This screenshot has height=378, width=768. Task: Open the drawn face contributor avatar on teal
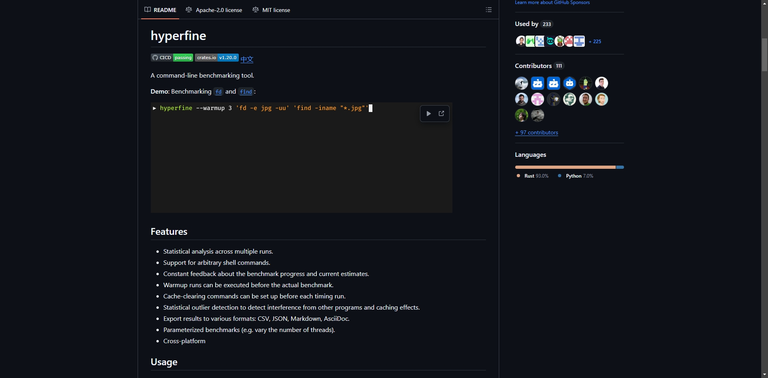click(602, 99)
